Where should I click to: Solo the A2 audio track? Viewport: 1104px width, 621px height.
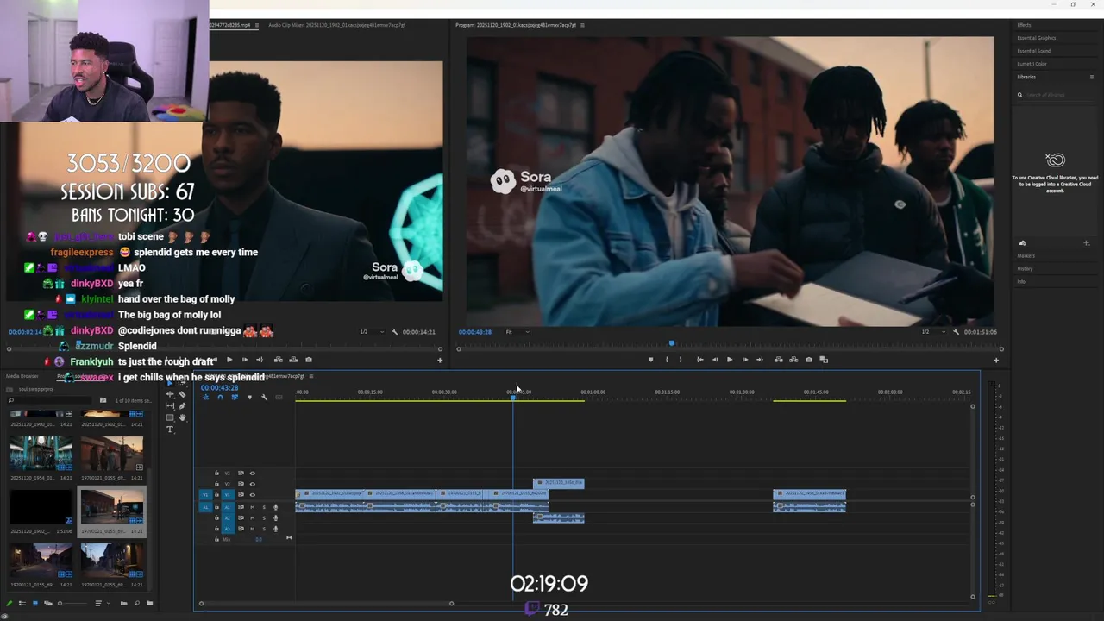click(x=264, y=517)
